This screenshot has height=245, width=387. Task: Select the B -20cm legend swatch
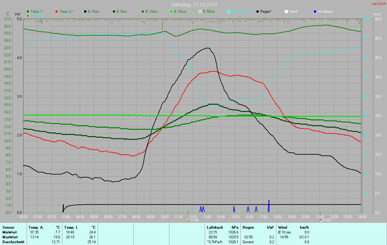171,11
